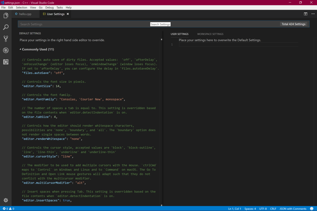Click the CRLF line ending indicator
This screenshot has width=317, height=211.
click(x=273, y=209)
